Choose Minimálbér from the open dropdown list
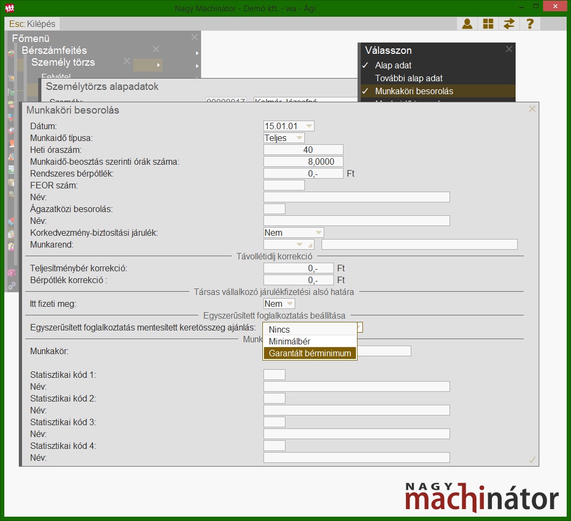 309,341
